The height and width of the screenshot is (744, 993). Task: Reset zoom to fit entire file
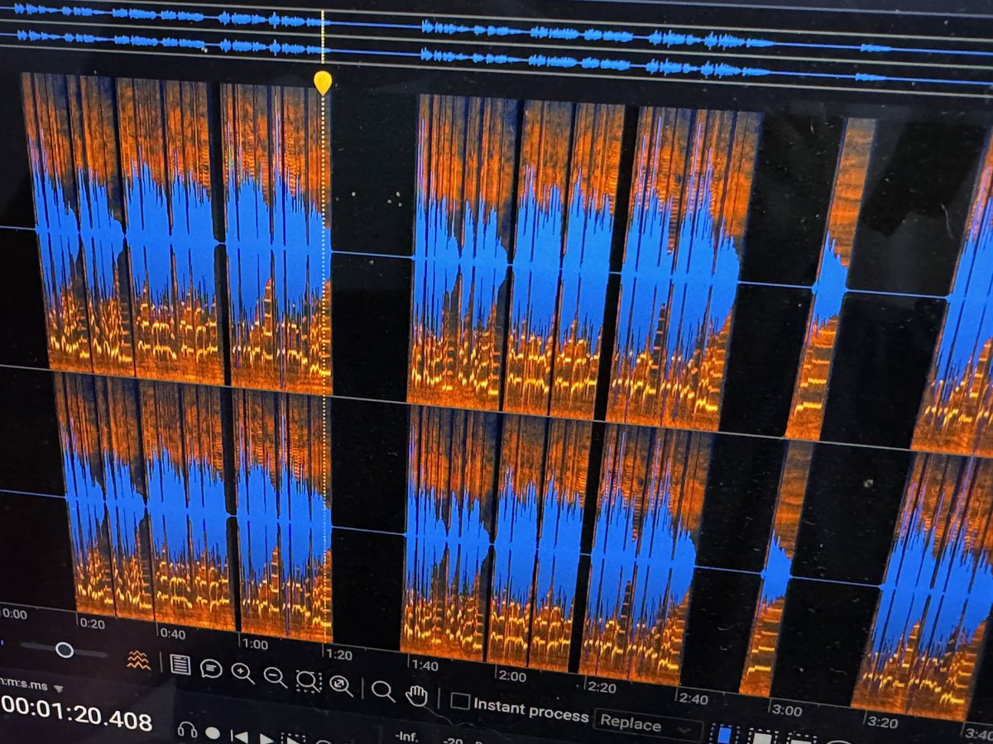point(340,684)
